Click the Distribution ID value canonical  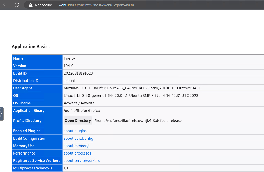pyautogui.click(x=72, y=81)
